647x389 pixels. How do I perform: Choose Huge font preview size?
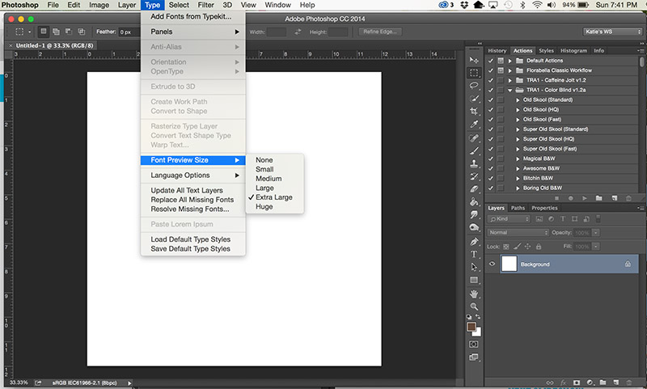pyautogui.click(x=264, y=207)
